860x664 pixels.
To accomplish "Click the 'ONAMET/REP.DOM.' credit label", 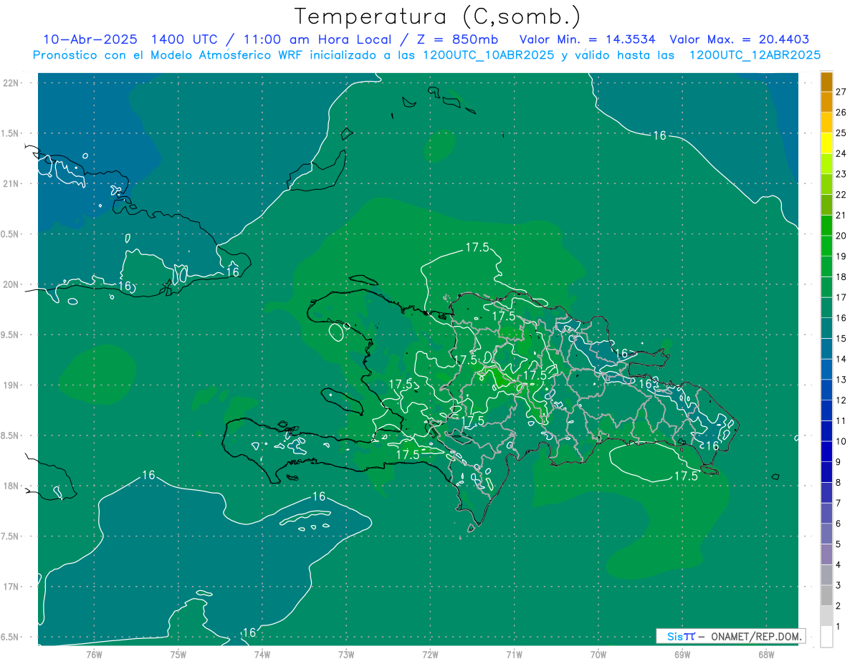I will [x=758, y=637].
